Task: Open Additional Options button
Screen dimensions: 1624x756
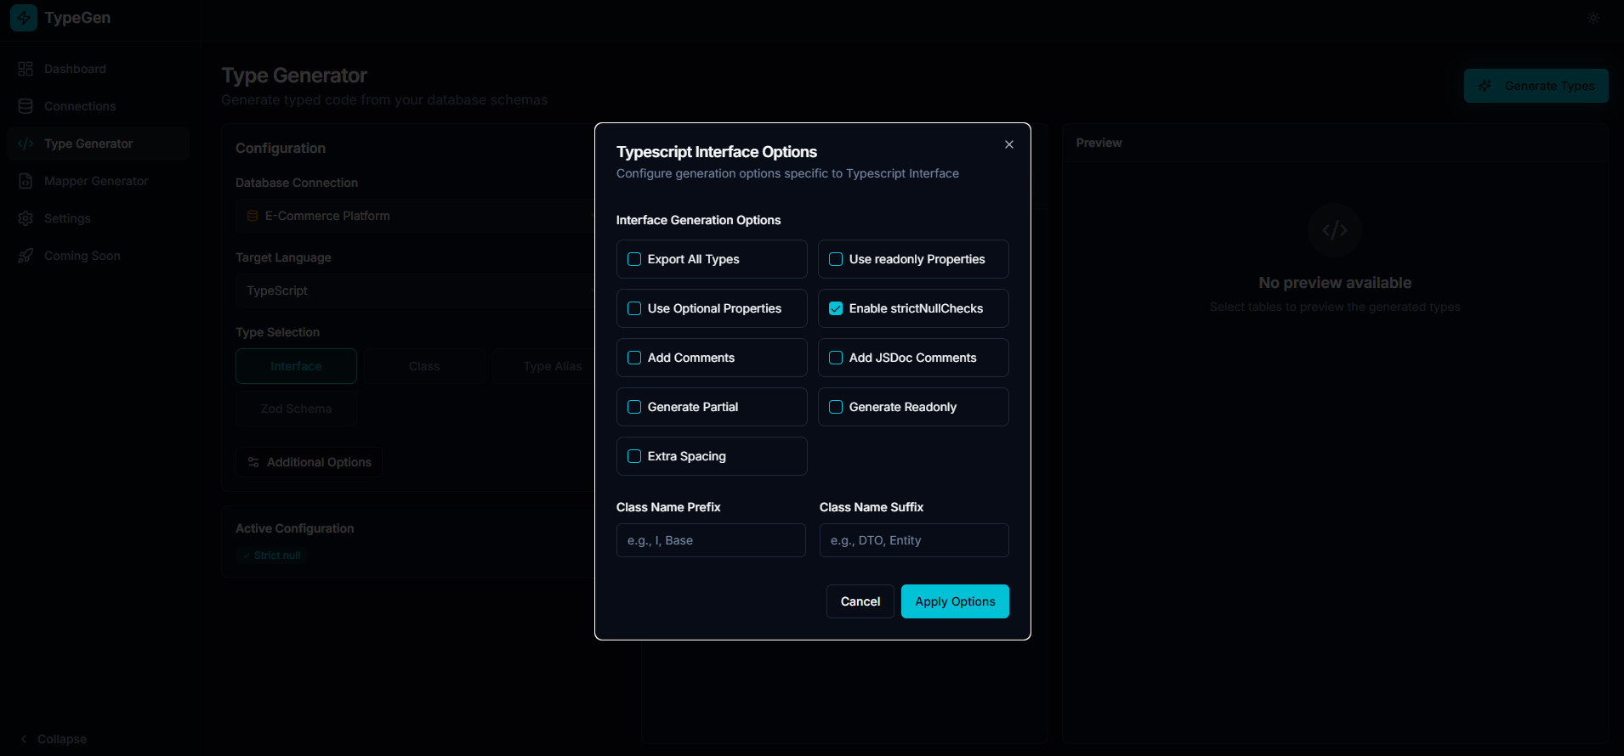Action: point(309,462)
